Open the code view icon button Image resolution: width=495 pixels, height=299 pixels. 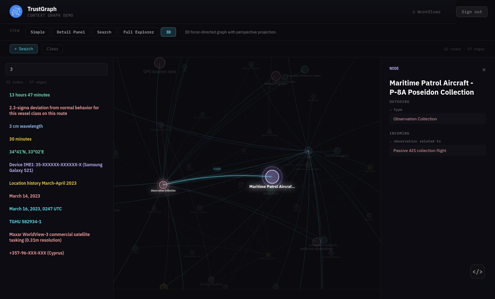[x=477, y=272]
